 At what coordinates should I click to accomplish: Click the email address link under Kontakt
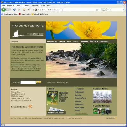(21, 100)
